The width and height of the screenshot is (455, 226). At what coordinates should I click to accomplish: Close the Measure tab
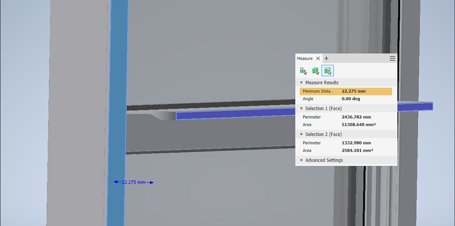pos(318,59)
